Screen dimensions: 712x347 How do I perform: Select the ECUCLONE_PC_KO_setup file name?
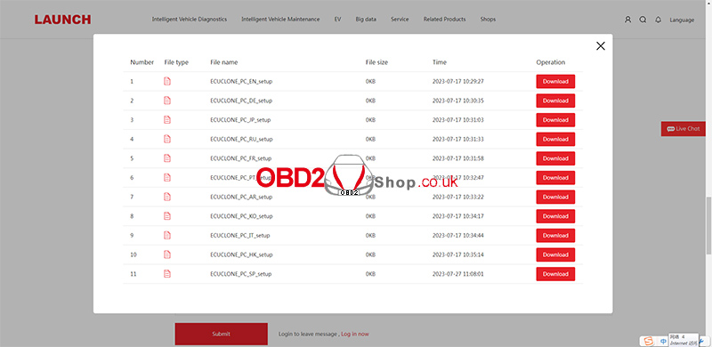pyautogui.click(x=241, y=216)
